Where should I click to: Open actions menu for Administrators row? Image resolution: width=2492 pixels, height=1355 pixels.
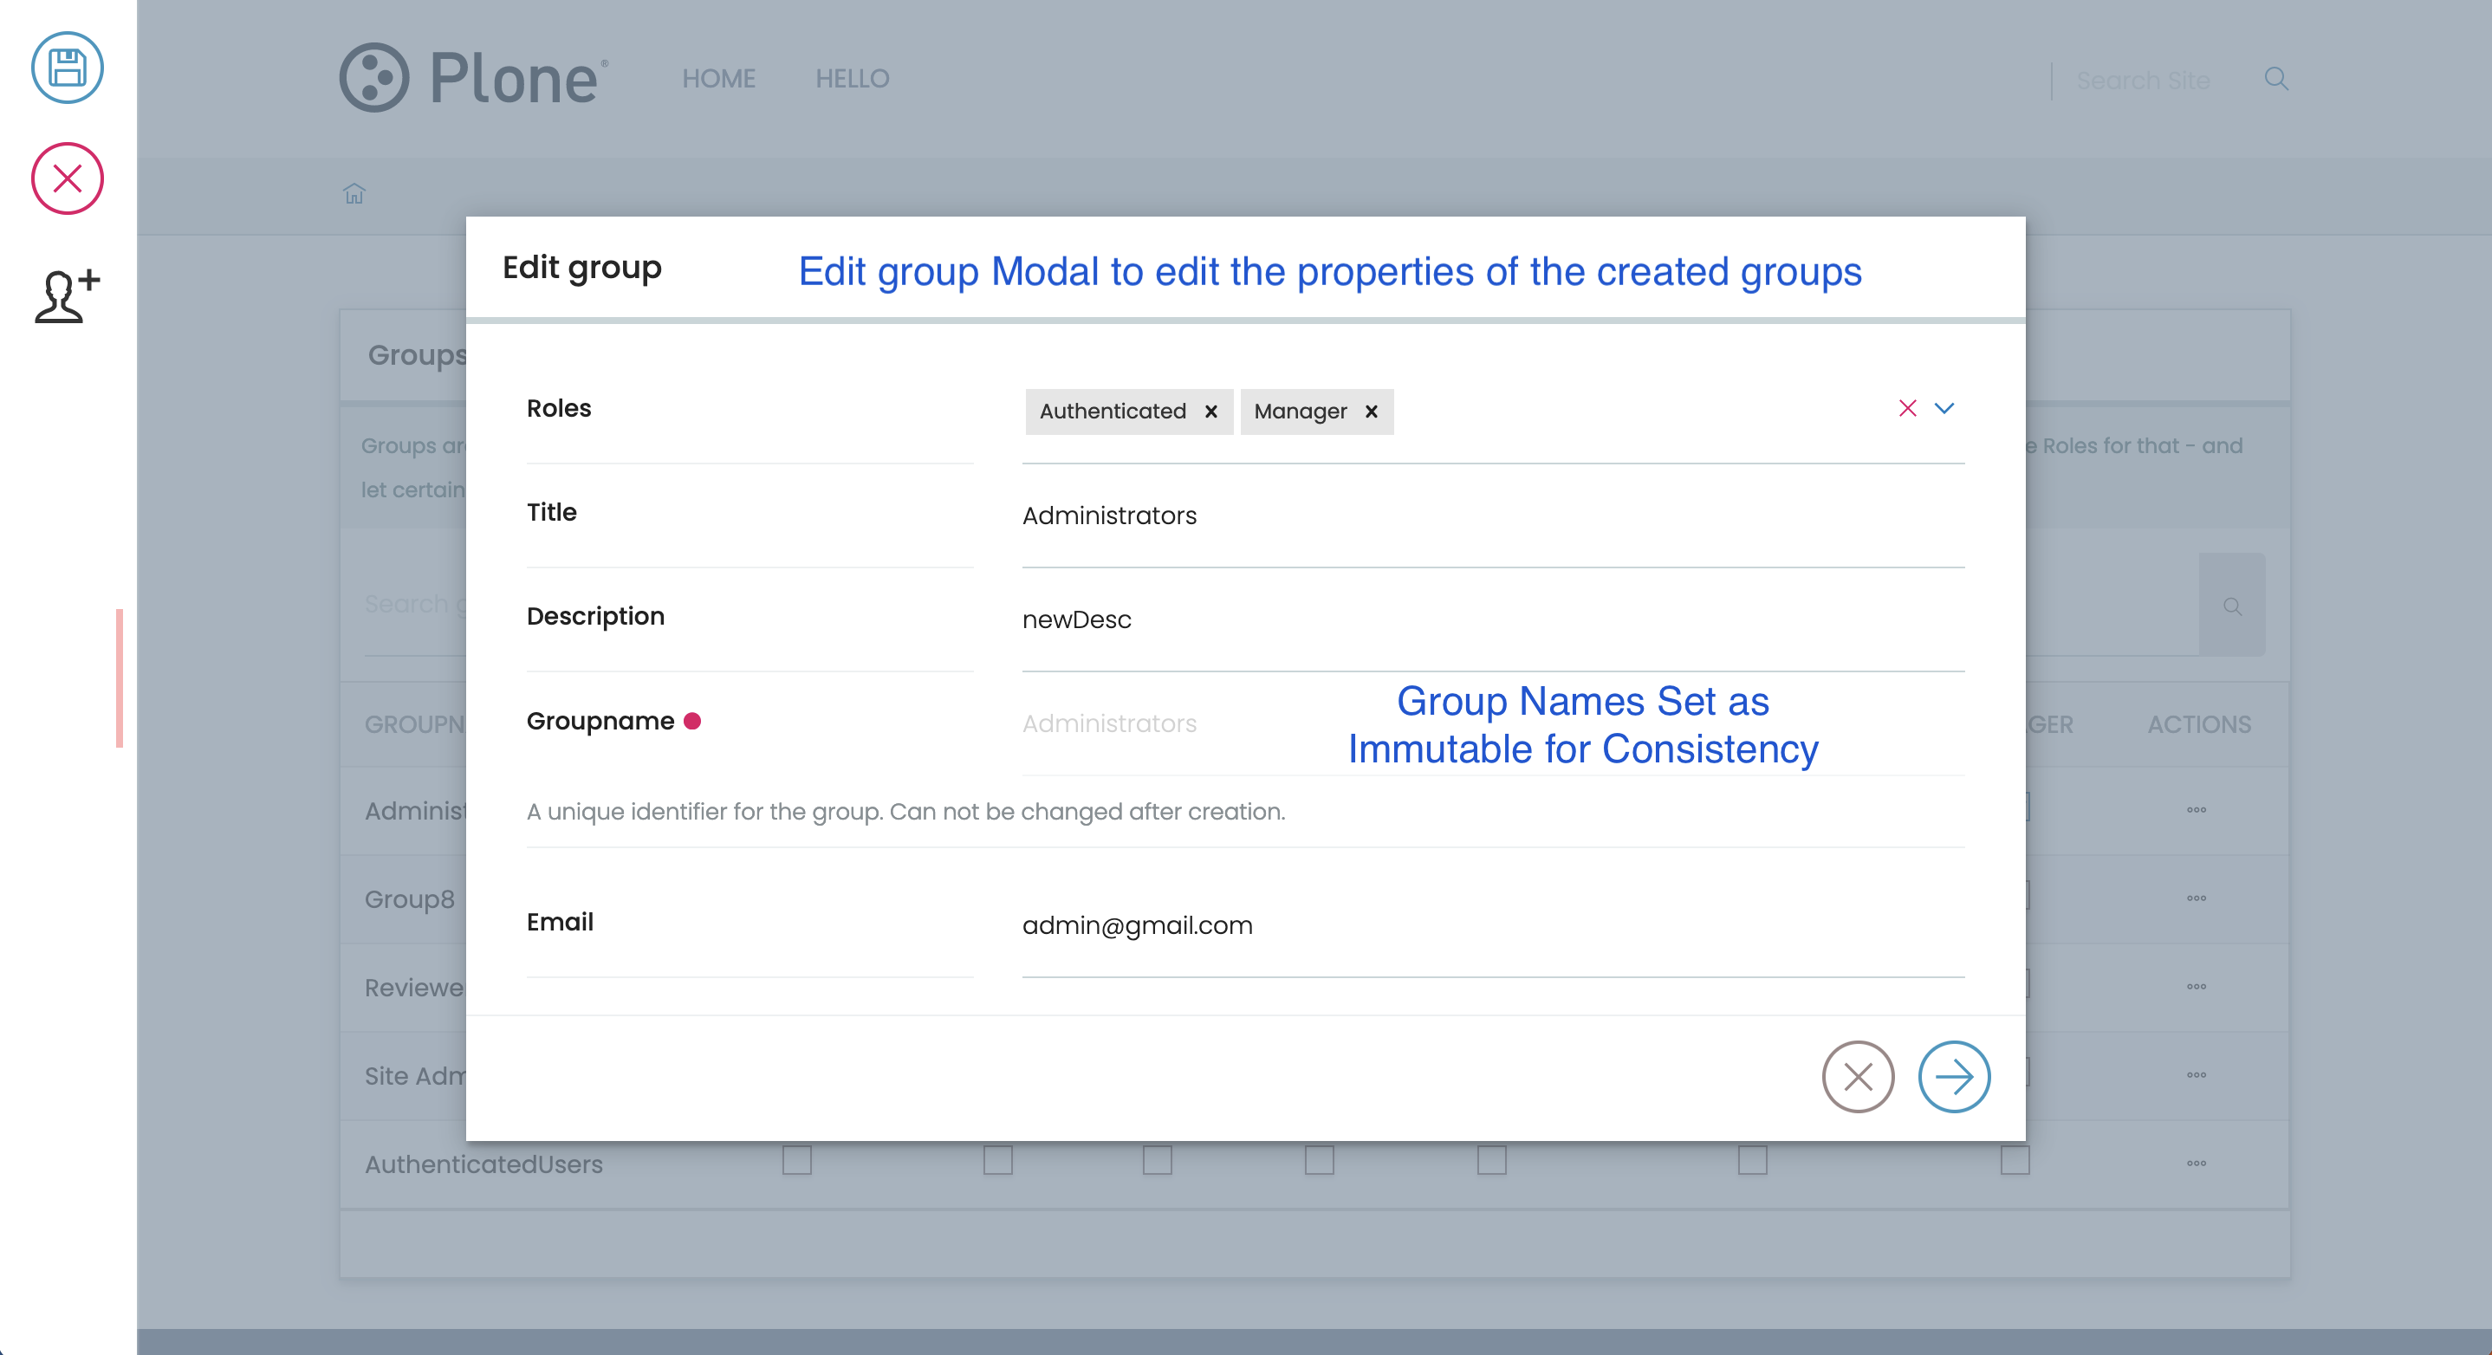pyautogui.click(x=2196, y=809)
